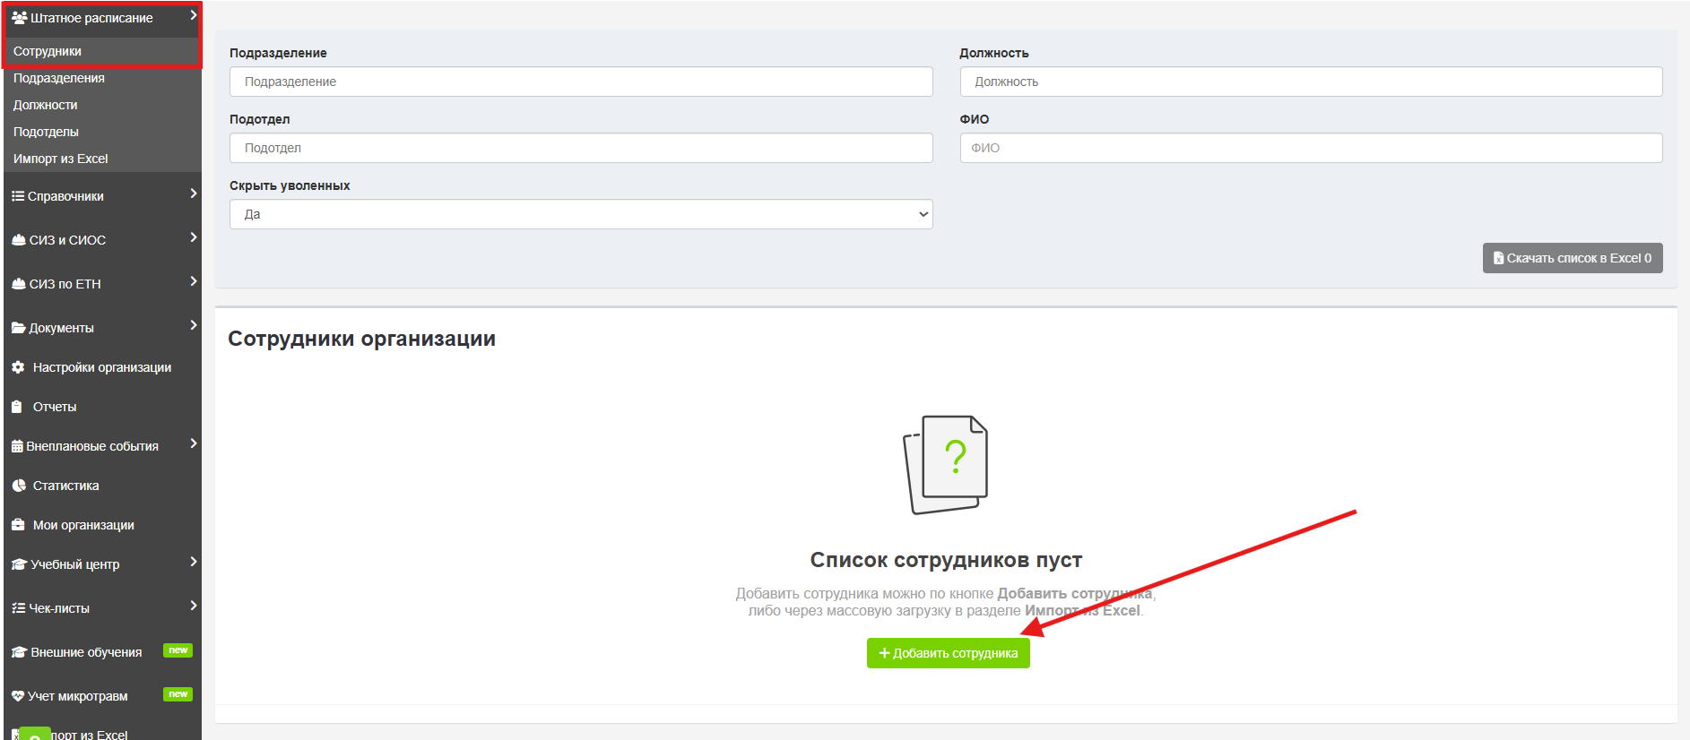
Task: Click the Внешние обучения graduation cap icon
Action: point(20,652)
